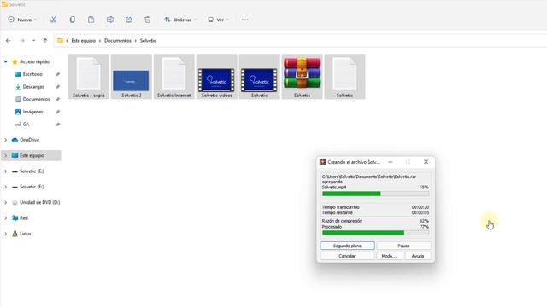Select Unidad de DVD (D:)
The image size is (547, 307).
tap(39, 202)
